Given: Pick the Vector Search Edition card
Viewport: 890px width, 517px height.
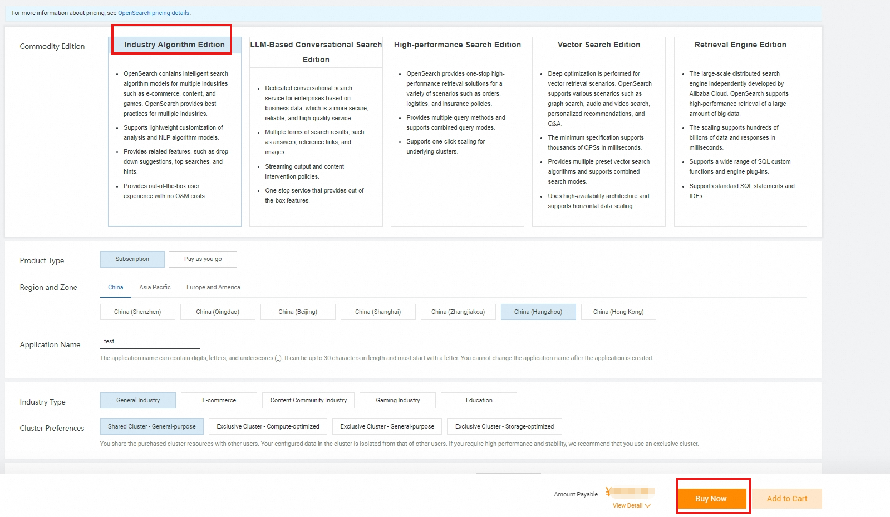Looking at the screenshot, I should (599, 131).
